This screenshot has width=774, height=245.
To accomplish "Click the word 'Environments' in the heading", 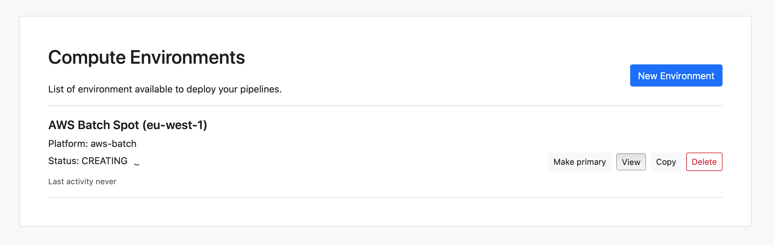I will click(x=187, y=57).
